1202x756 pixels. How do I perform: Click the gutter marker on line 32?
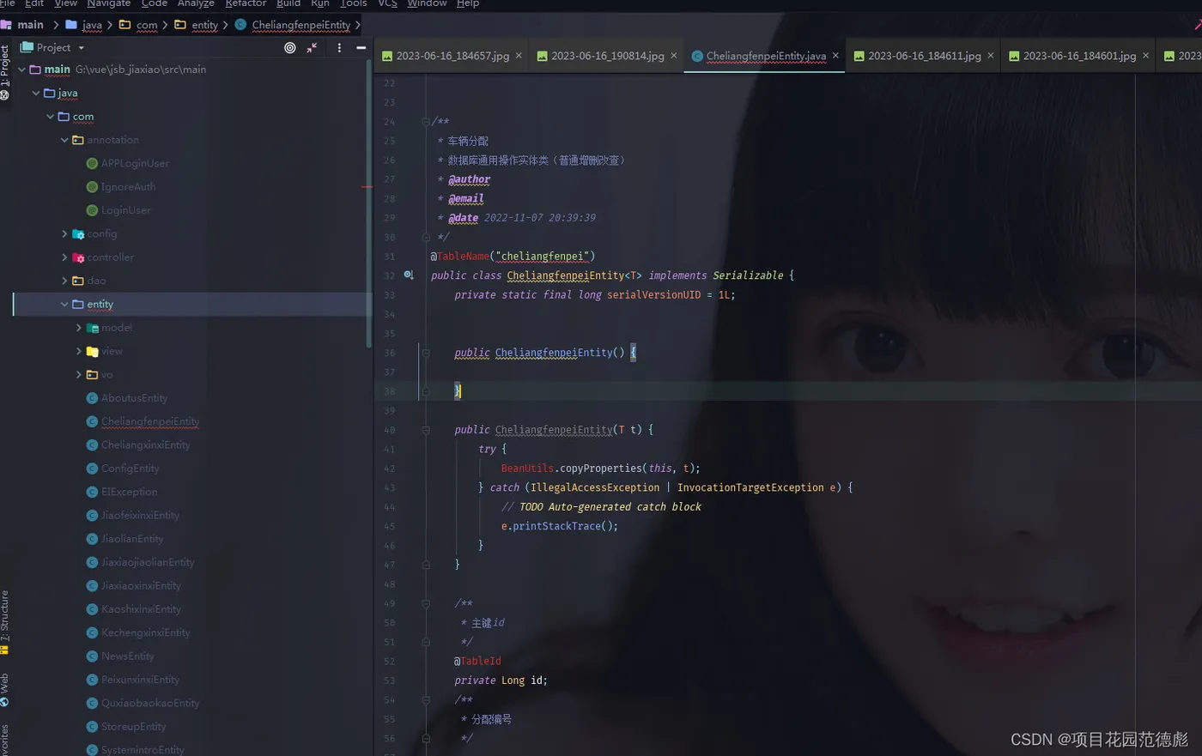[x=409, y=275]
